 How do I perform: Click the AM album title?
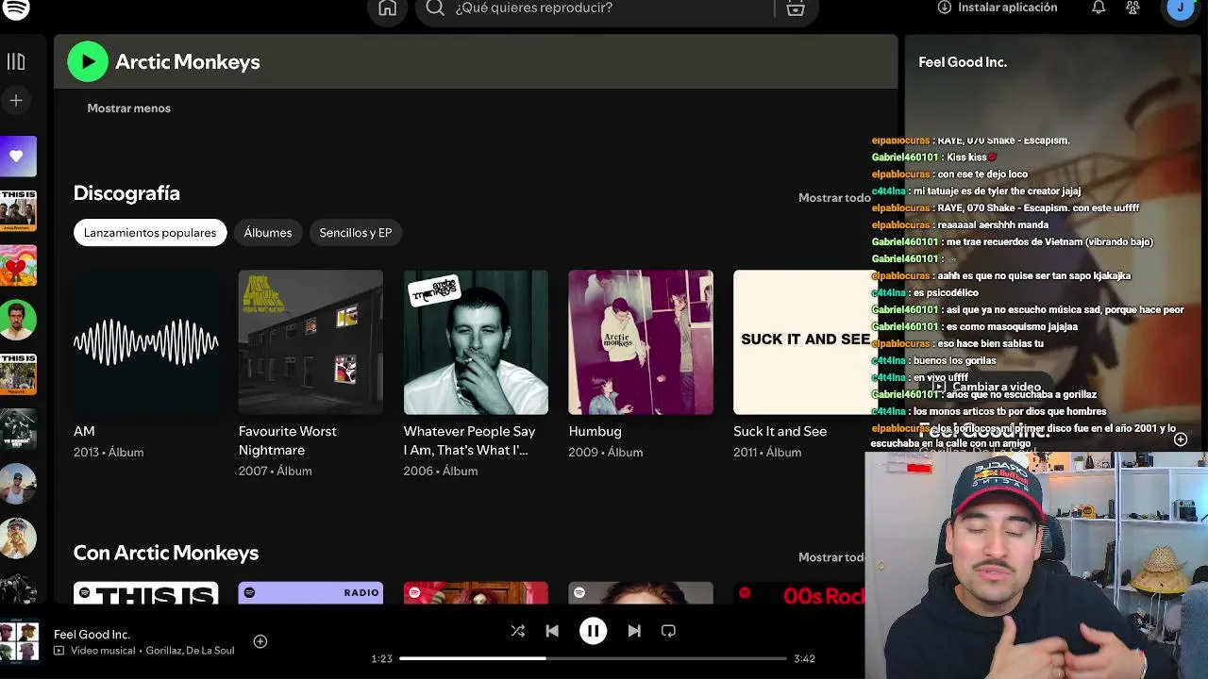[84, 431]
